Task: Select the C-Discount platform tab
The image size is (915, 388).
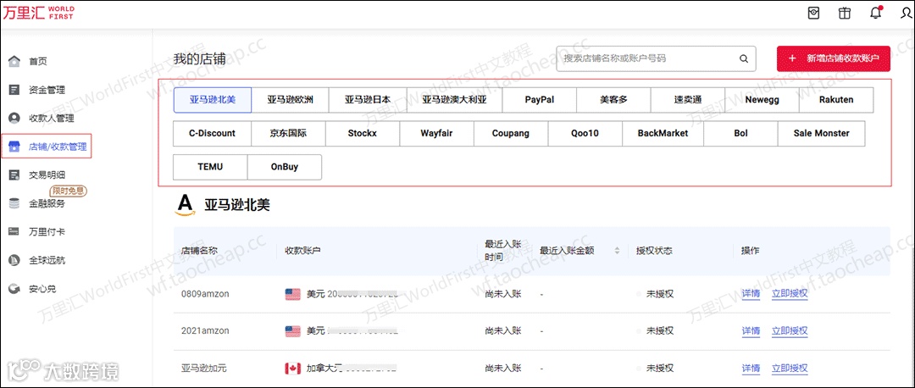Action: click(x=213, y=133)
